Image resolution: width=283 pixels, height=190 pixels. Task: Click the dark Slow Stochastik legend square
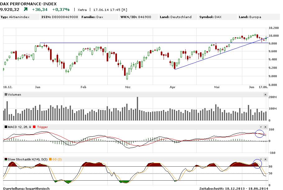pos(6,159)
